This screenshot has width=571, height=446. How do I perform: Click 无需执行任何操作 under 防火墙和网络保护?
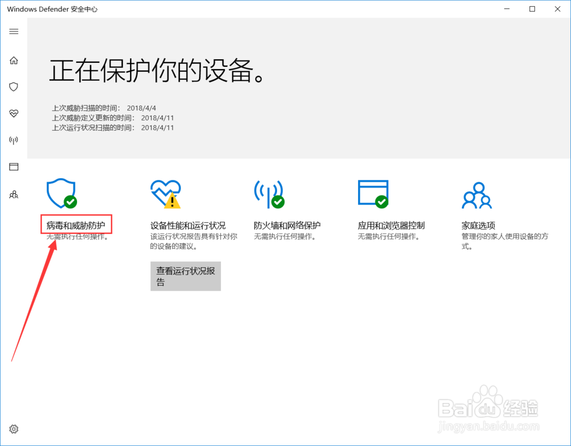[x=285, y=236]
